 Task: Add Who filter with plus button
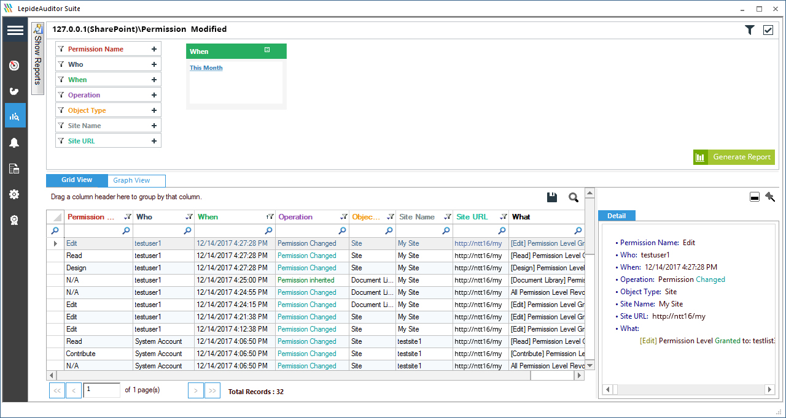(154, 64)
